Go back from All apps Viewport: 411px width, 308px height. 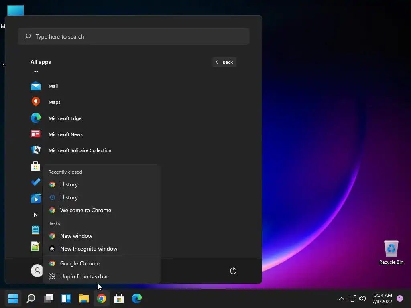pos(224,62)
